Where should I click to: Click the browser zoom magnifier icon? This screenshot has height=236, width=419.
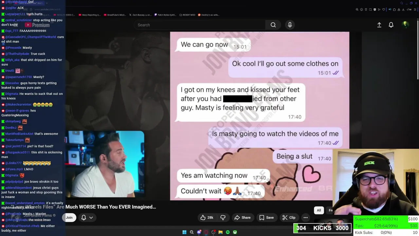pos(357,10)
